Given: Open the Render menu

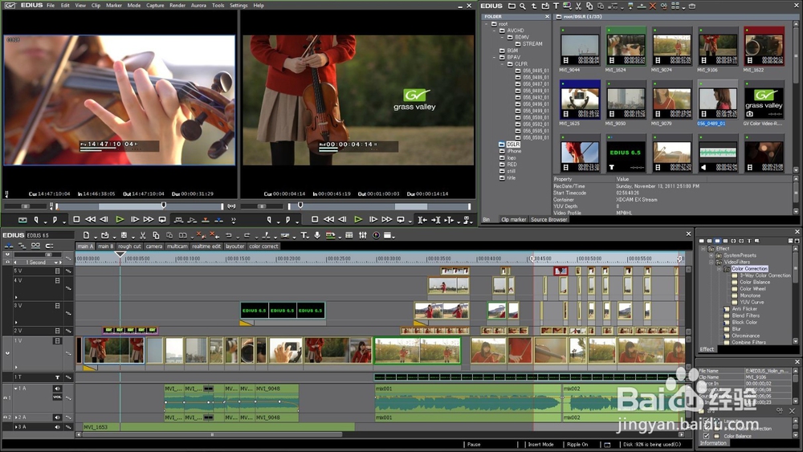Looking at the screenshot, I should 177,6.
